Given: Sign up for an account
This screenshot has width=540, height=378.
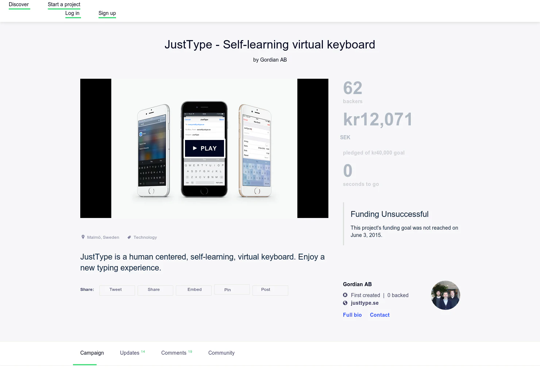Looking at the screenshot, I should click(x=107, y=13).
